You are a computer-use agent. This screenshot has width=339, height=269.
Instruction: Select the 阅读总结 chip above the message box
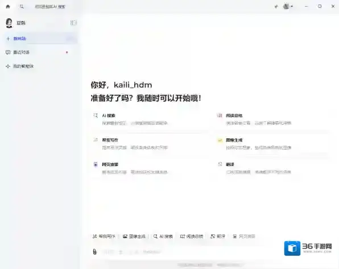(x=191, y=237)
